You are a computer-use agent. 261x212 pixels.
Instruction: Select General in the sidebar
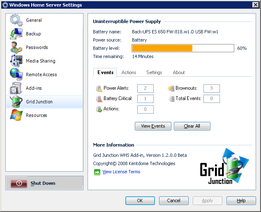tap(44, 20)
